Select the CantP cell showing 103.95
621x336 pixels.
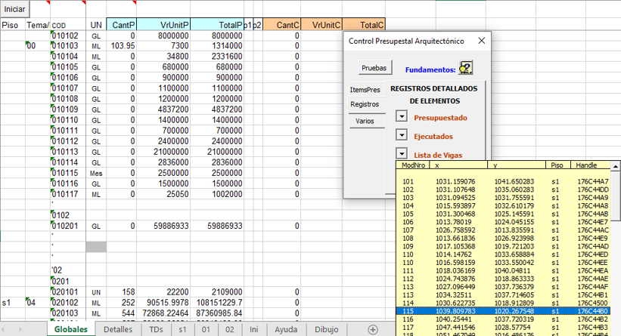click(x=122, y=45)
